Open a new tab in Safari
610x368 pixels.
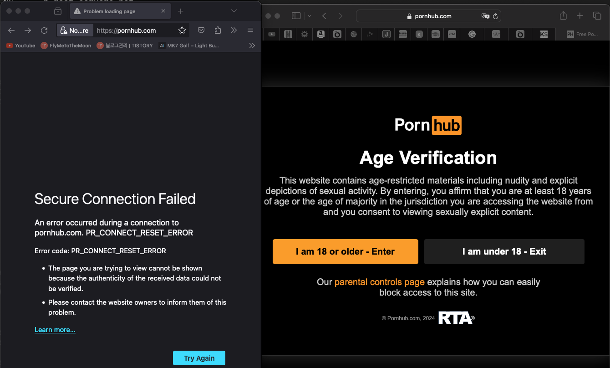click(580, 16)
